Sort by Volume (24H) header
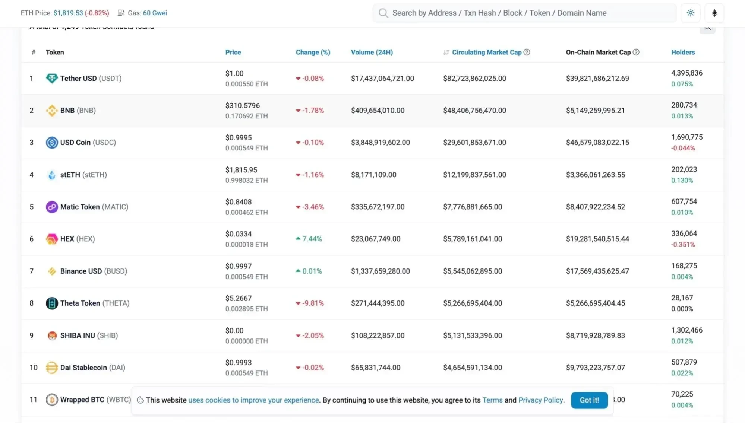Image resolution: width=745 pixels, height=423 pixels. (372, 52)
